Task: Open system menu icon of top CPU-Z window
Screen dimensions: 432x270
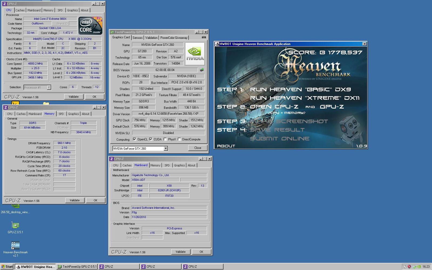Action: pos(4,4)
